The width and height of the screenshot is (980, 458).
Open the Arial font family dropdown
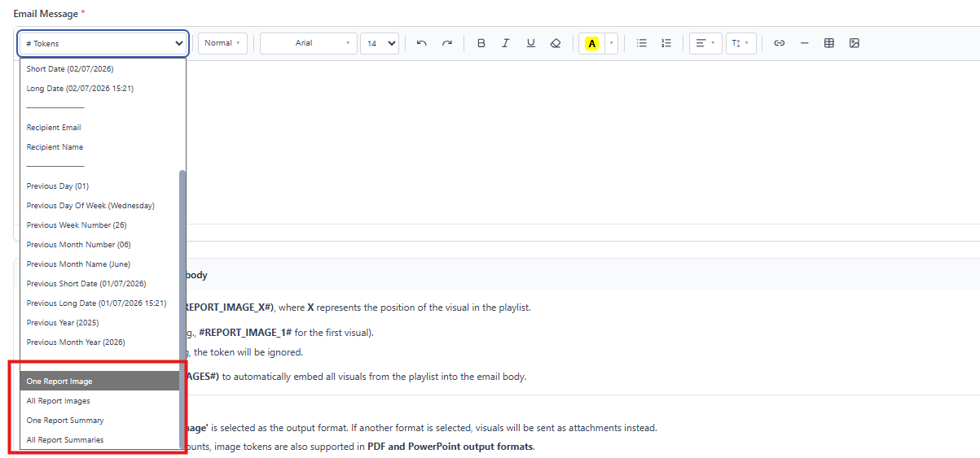309,43
